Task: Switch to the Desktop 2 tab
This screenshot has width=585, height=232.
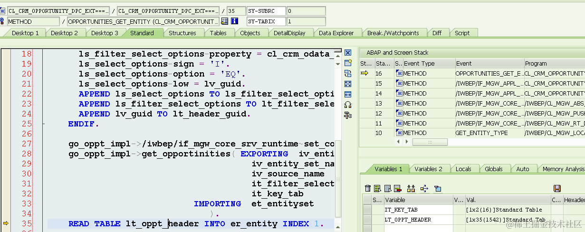Action: pyautogui.click(x=64, y=33)
